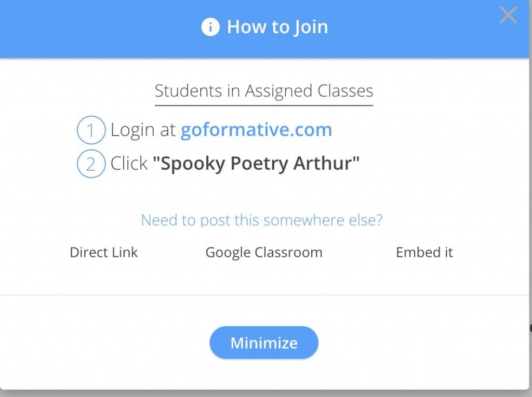Viewport: 532px width, 397px height.
Task: Click the "Spooky Poetry Arthur" formative name
Action: point(256,163)
